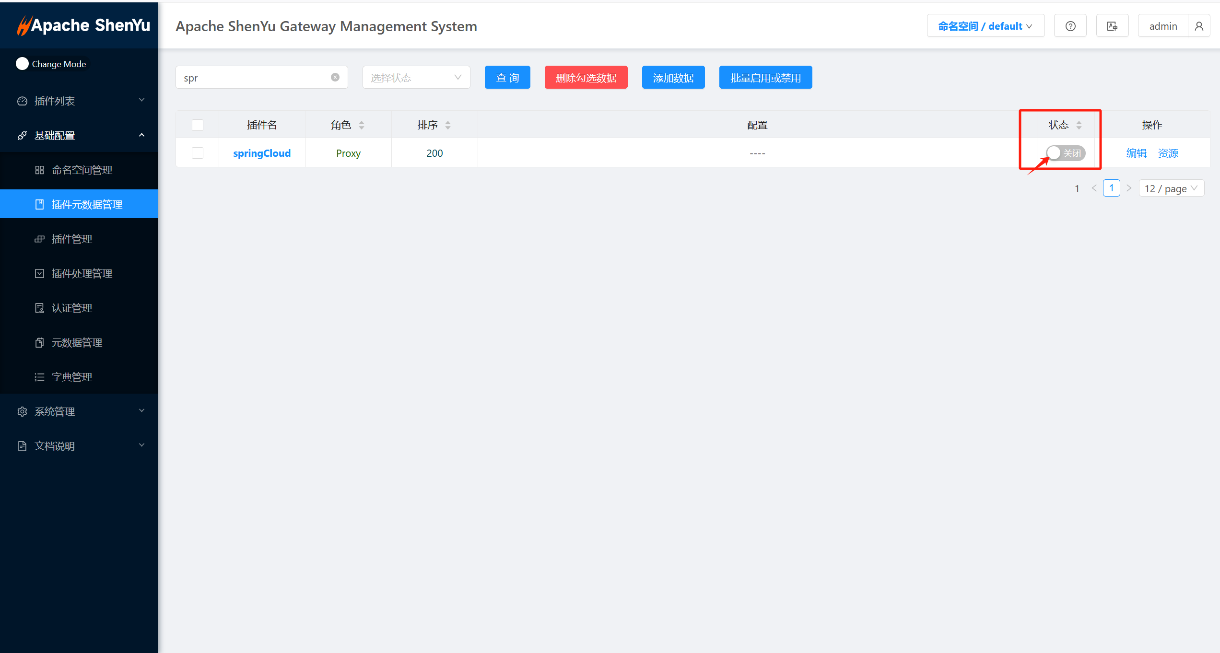
Task: Open the 命名空间 / default namespace dropdown
Action: (985, 26)
